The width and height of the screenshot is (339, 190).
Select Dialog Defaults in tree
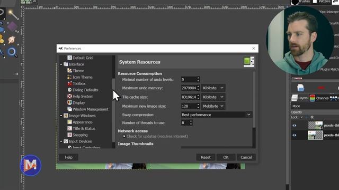coord(85,90)
